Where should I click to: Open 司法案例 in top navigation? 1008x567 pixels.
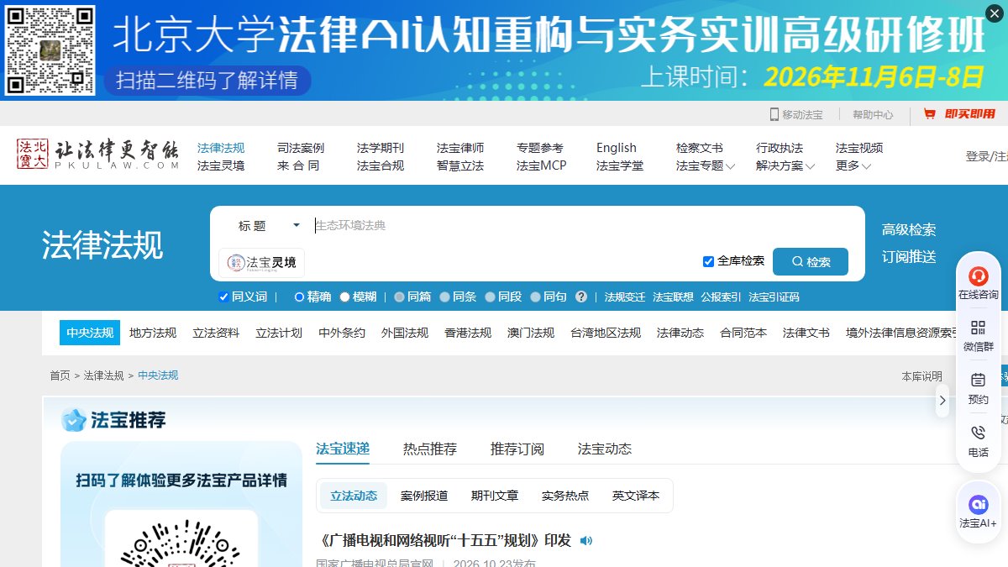301,148
